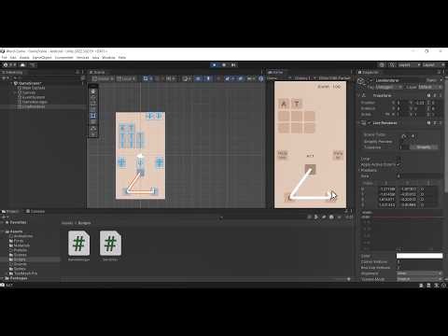Select EventSystem in the Hierarchy
This screenshot has height=336, width=448.
(x=34, y=97)
